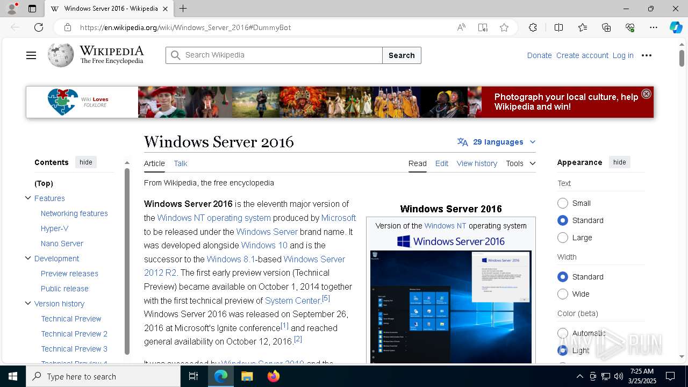The width and height of the screenshot is (688, 387).
Task: Select Large text size
Action: point(563,238)
